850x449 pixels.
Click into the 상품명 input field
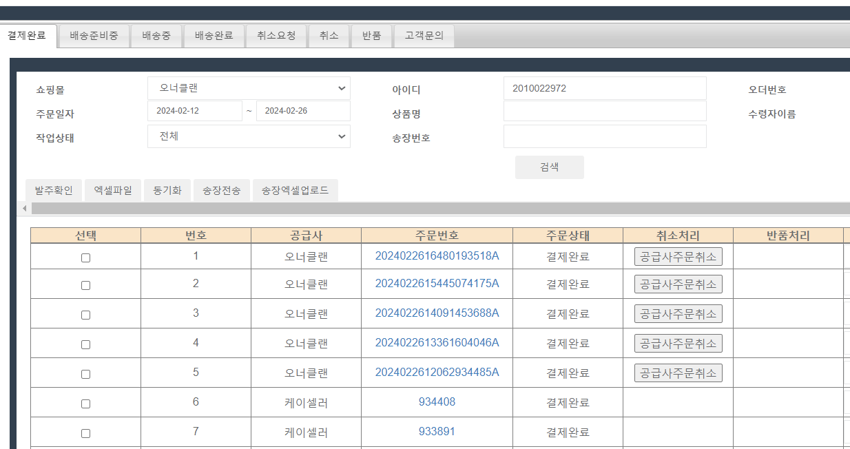click(605, 111)
